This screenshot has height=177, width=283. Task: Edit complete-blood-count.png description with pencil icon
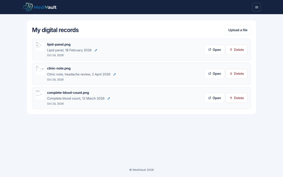coord(108,99)
